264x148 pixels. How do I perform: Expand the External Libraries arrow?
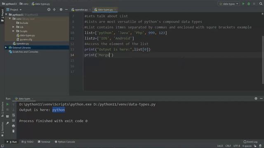pos(6,48)
